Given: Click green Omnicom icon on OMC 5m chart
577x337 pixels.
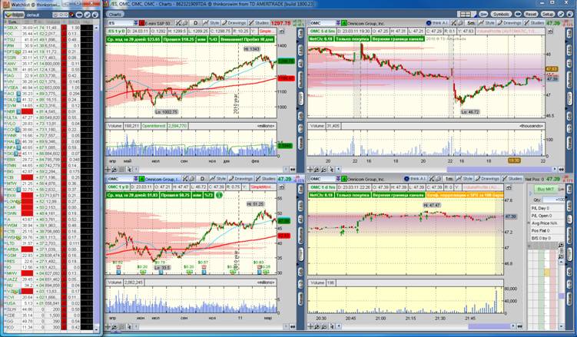Looking at the screenshot, I should 344,23.
